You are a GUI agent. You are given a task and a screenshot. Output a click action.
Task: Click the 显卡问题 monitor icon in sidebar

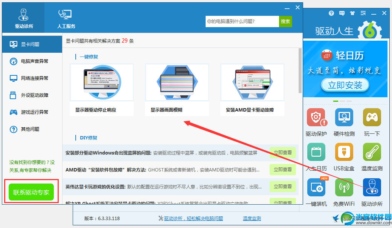pos(13,44)
